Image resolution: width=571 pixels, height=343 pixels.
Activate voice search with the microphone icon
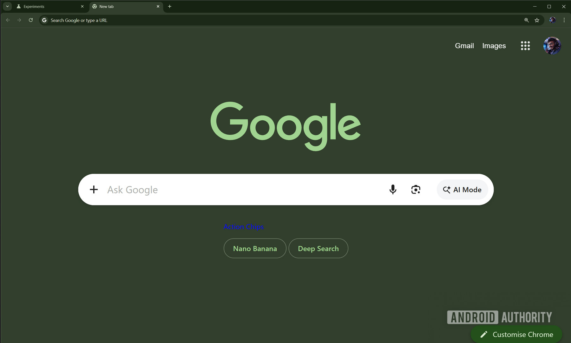pos(393,190)
